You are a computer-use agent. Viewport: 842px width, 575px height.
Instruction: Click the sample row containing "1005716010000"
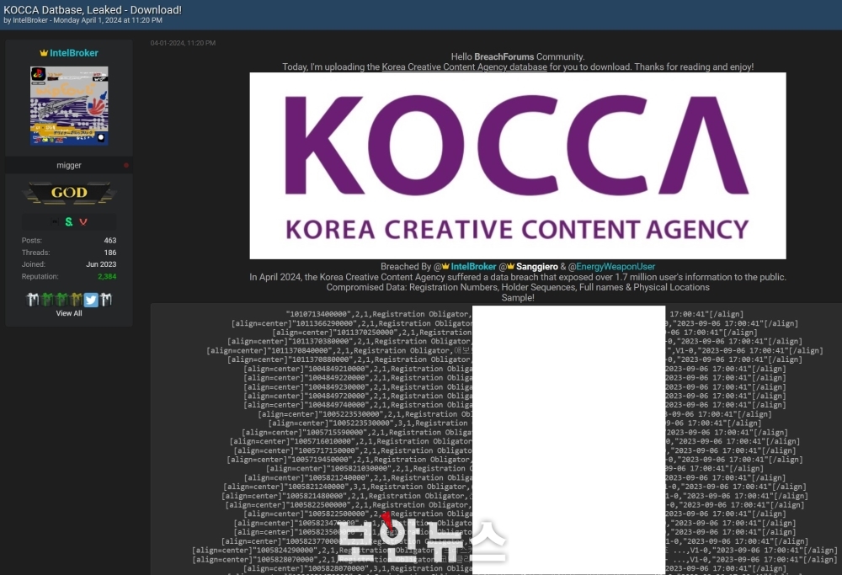514,442
